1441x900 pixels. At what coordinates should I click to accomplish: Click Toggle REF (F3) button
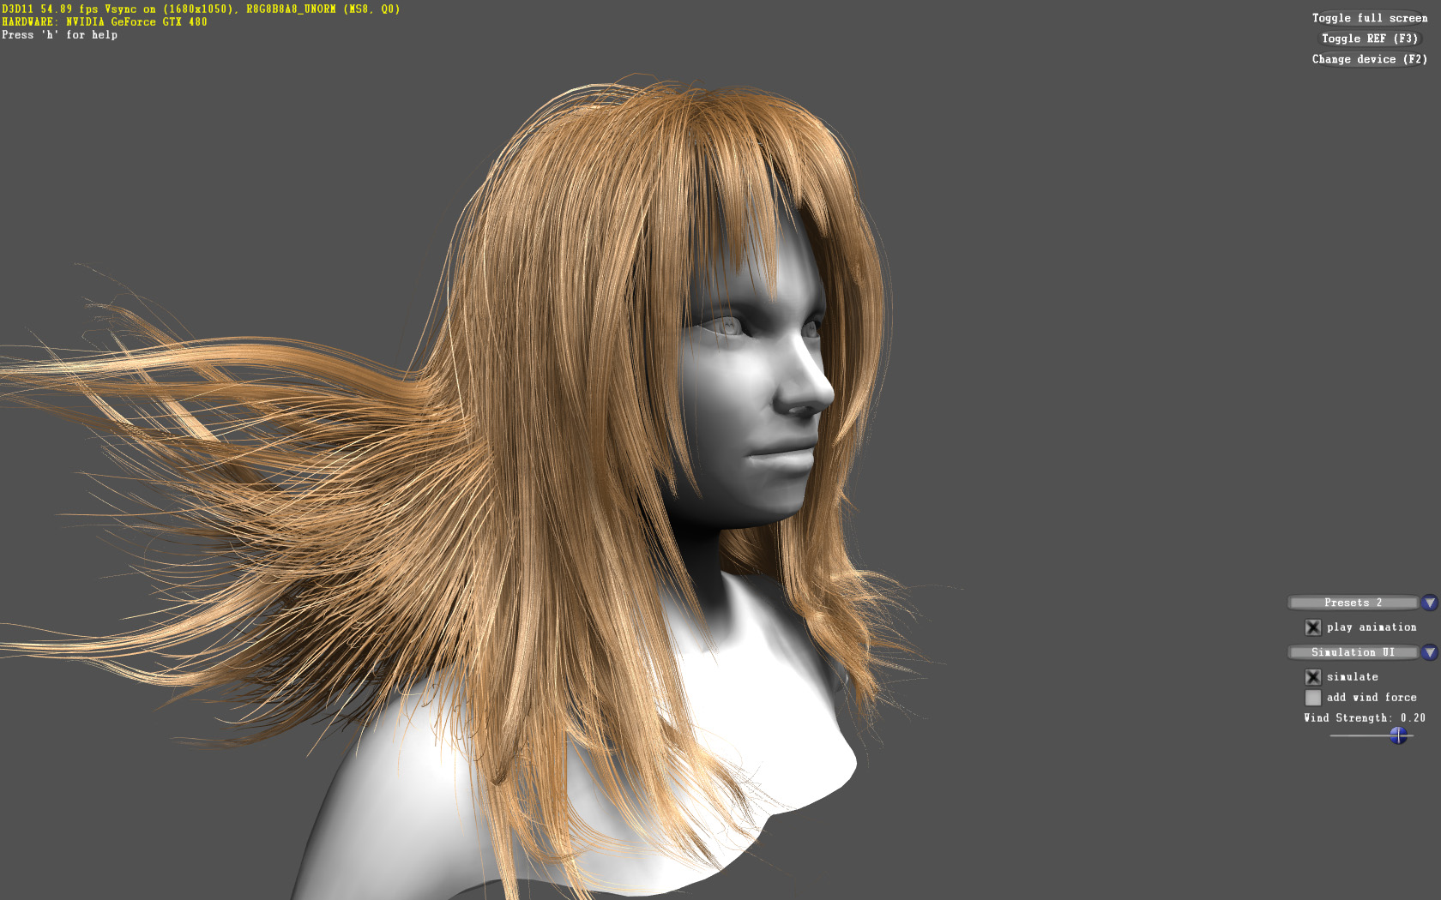coord(1369,39)
